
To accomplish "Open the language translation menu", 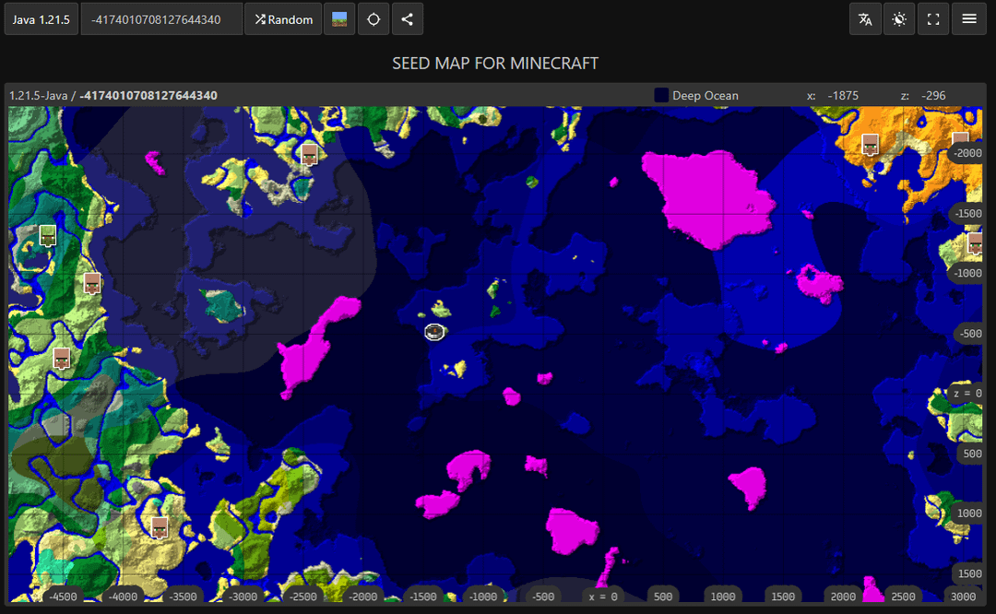I will tap(865, 19).
